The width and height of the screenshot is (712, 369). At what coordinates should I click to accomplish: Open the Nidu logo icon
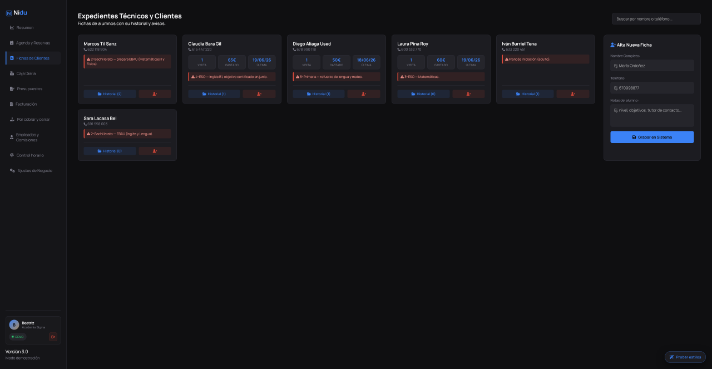pyautogui.click(x=9, y=13)
